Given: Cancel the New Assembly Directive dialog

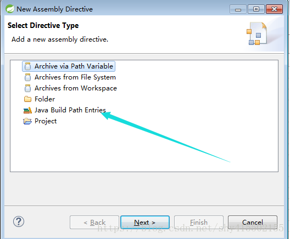Looking at the screenshot, I should click(253, 222).
